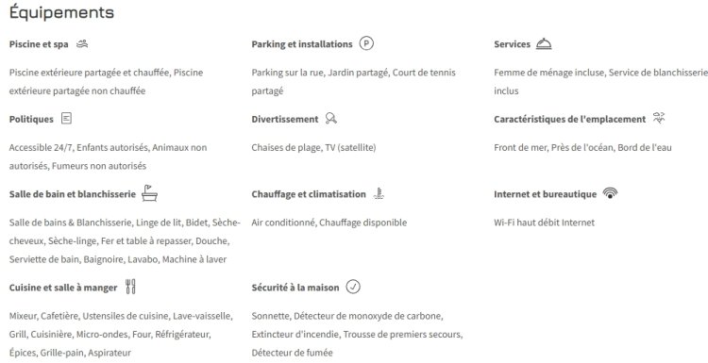Click the fork and knife cuisine icon
This screenshot has width=708, height=363.
pos(130,287)
